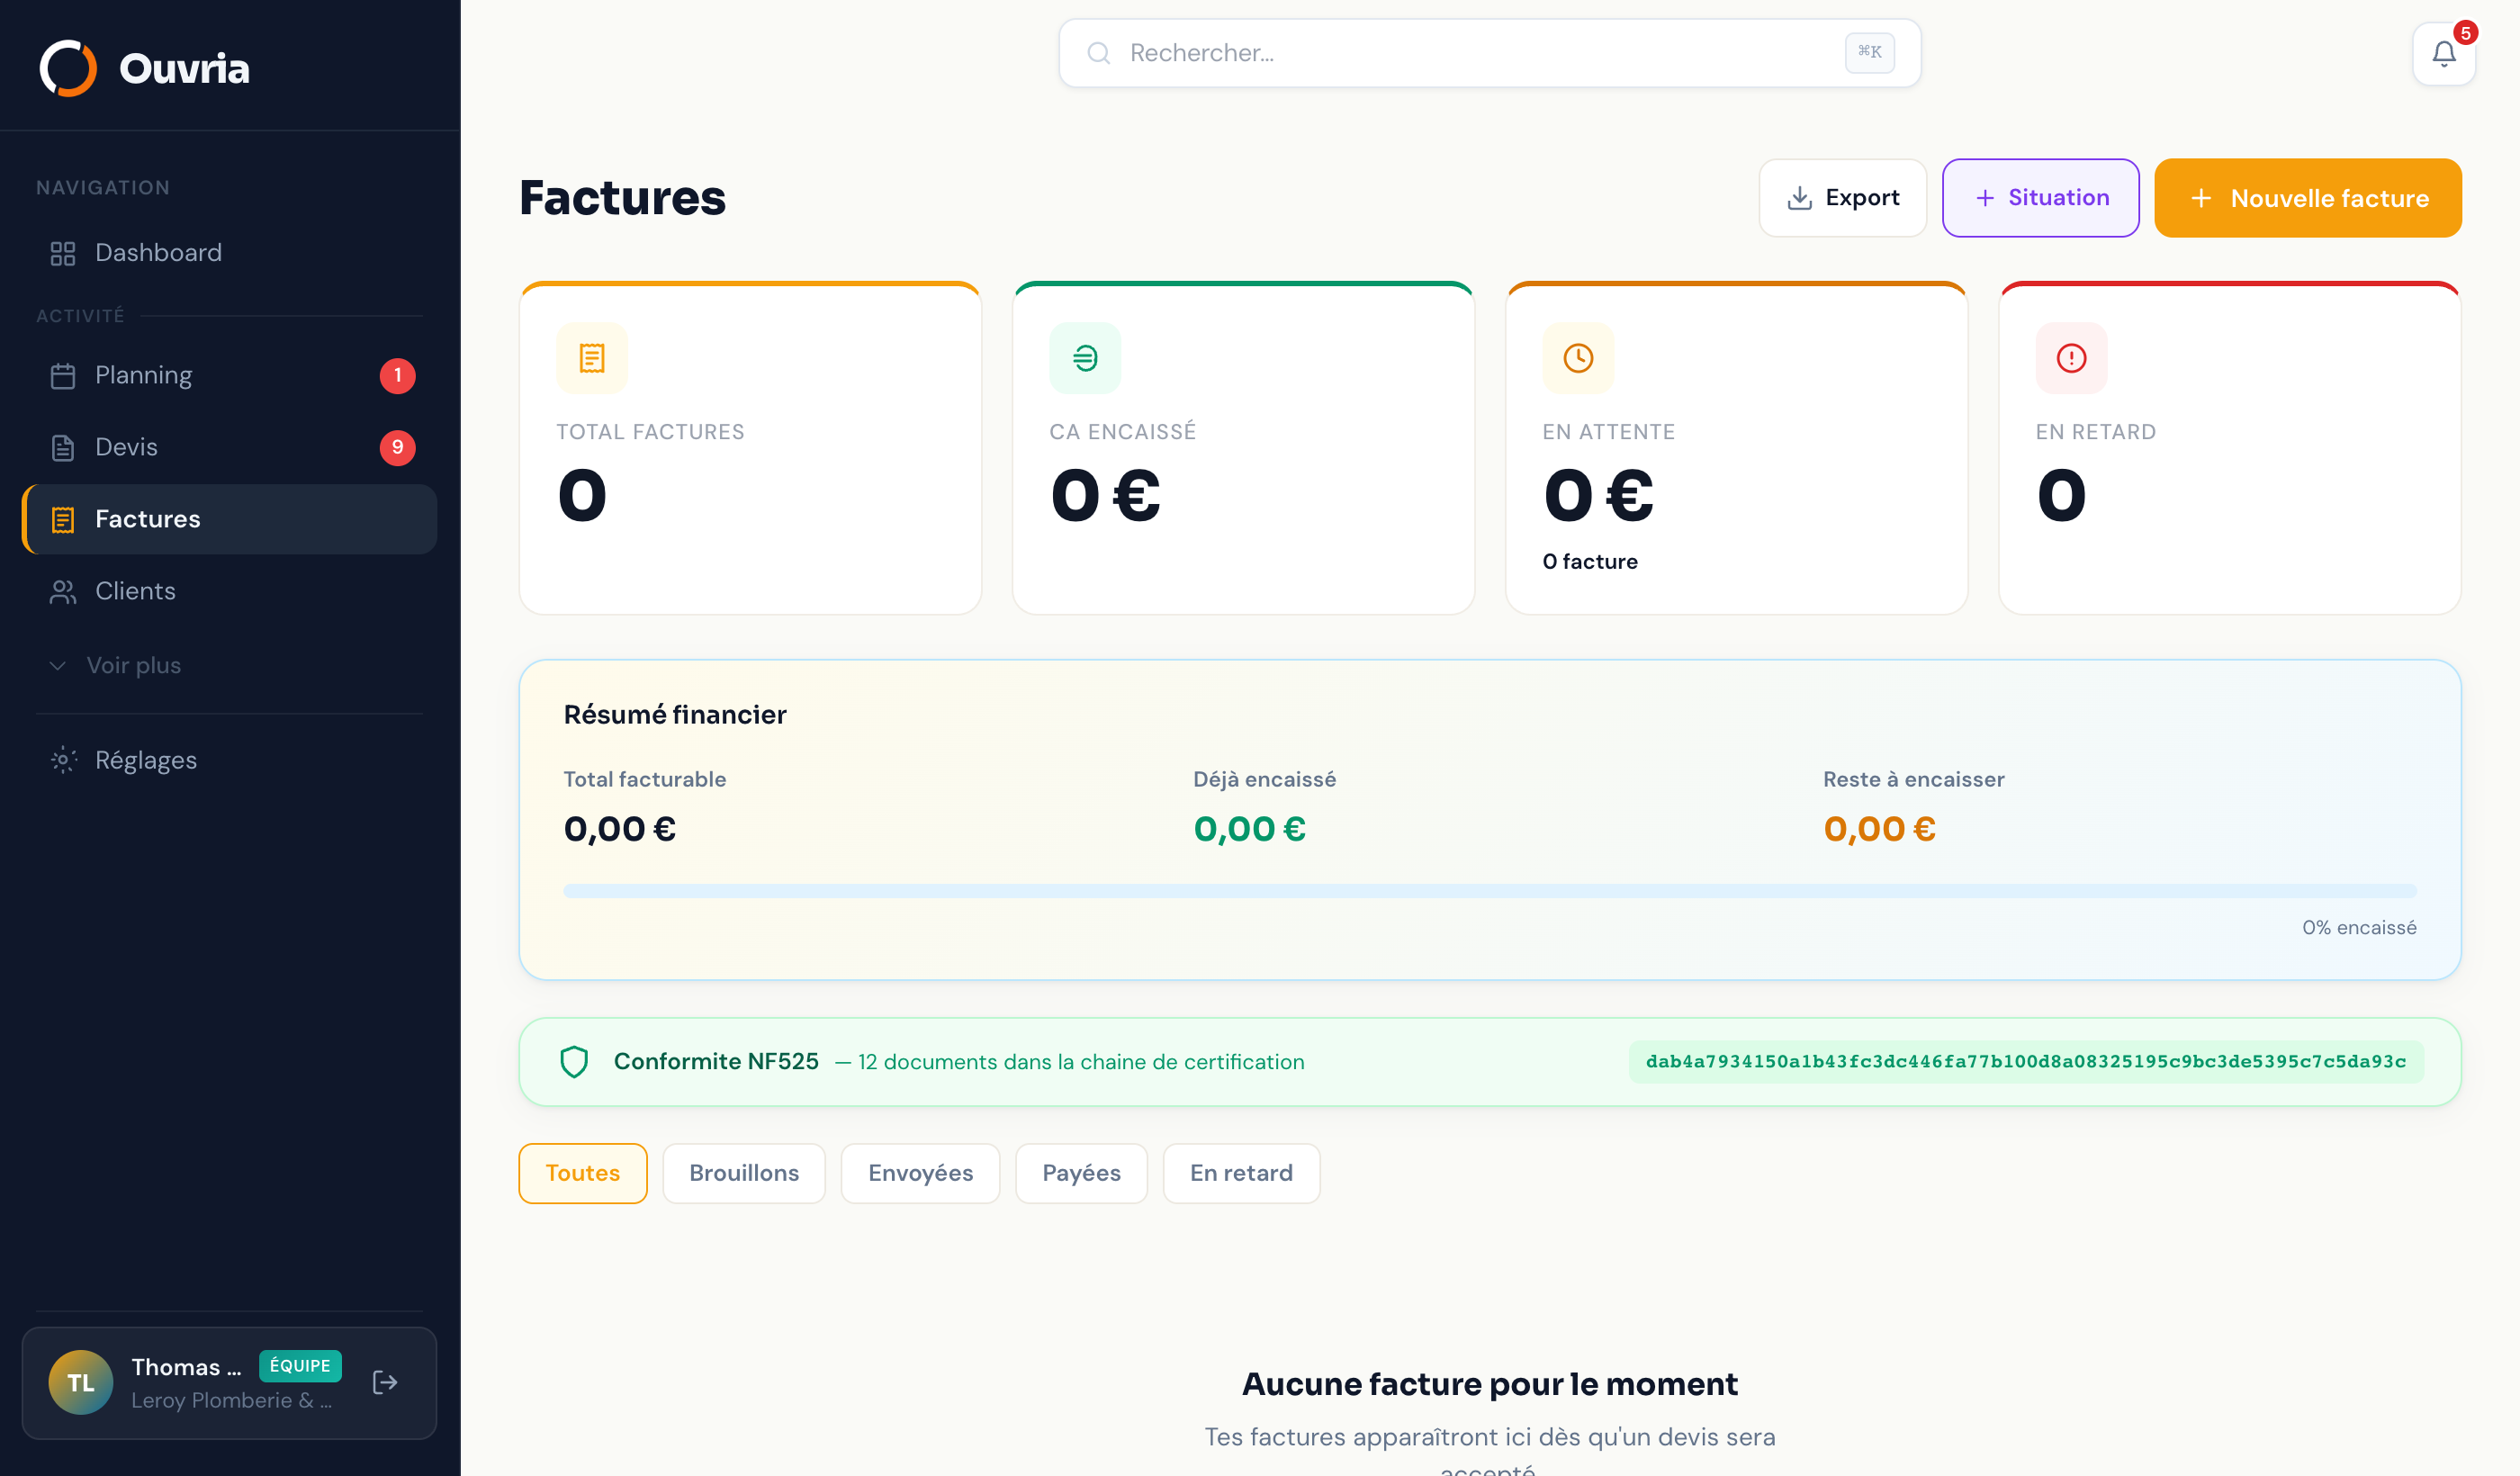Screen dimensions: 2520x1476
Task: Click the Devis badge showing 9
Action: (397, 448)
